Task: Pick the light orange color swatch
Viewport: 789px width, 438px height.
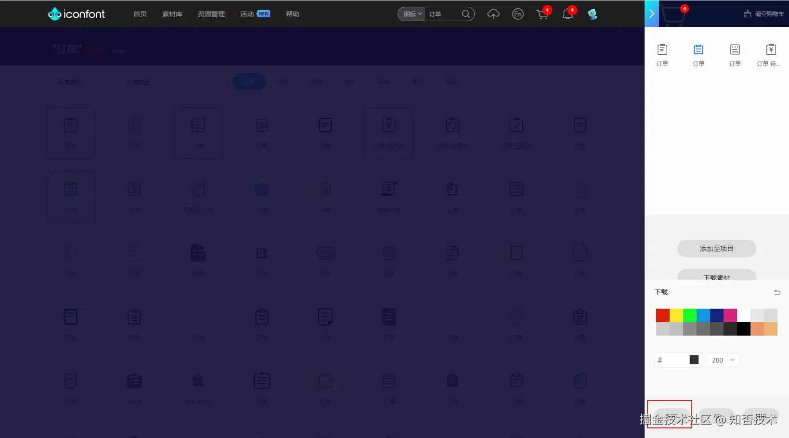Action: [771, 329]
